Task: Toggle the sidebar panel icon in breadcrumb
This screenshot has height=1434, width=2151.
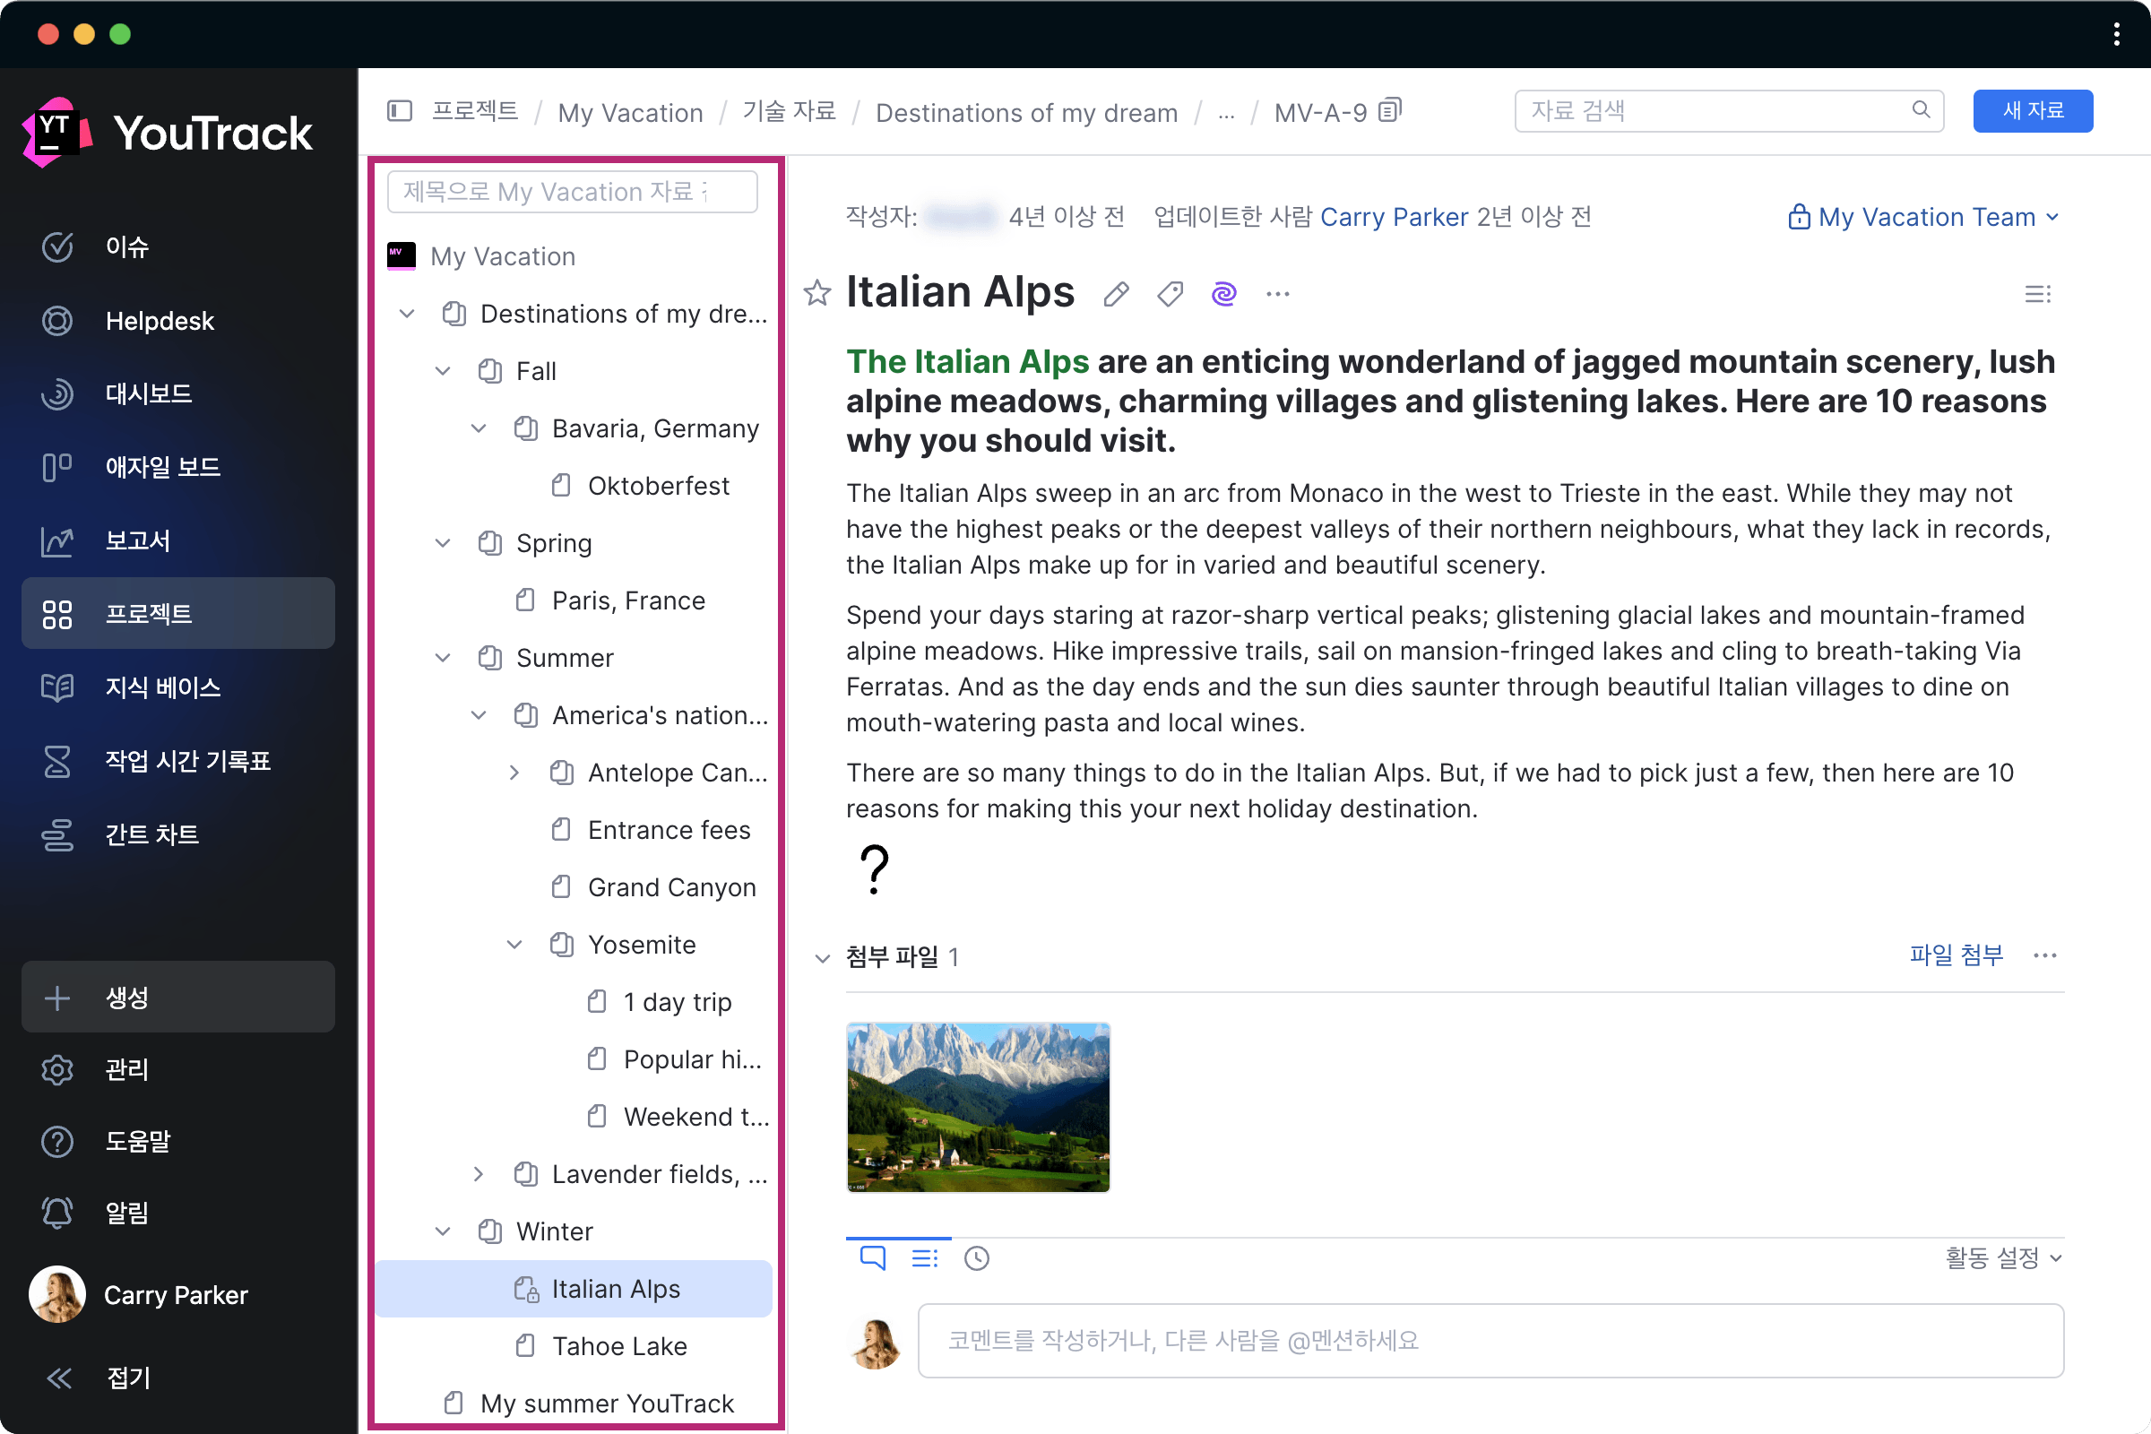Action: click(400, 111)
